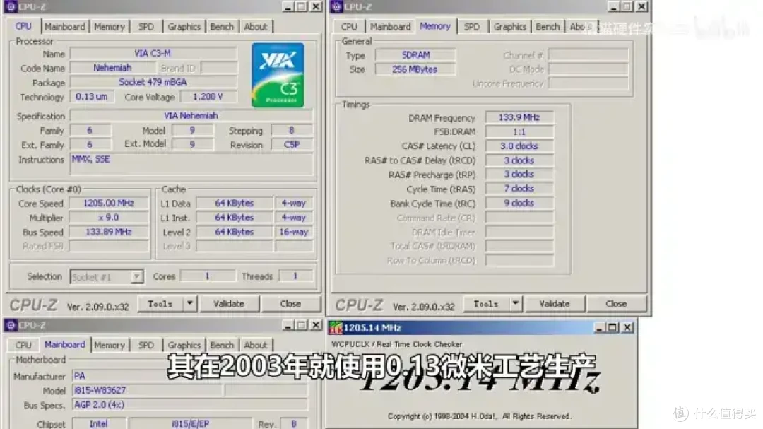Open About tab in top-left window
This screenshot has height=429, width=763.
click(x=256, y=27)
